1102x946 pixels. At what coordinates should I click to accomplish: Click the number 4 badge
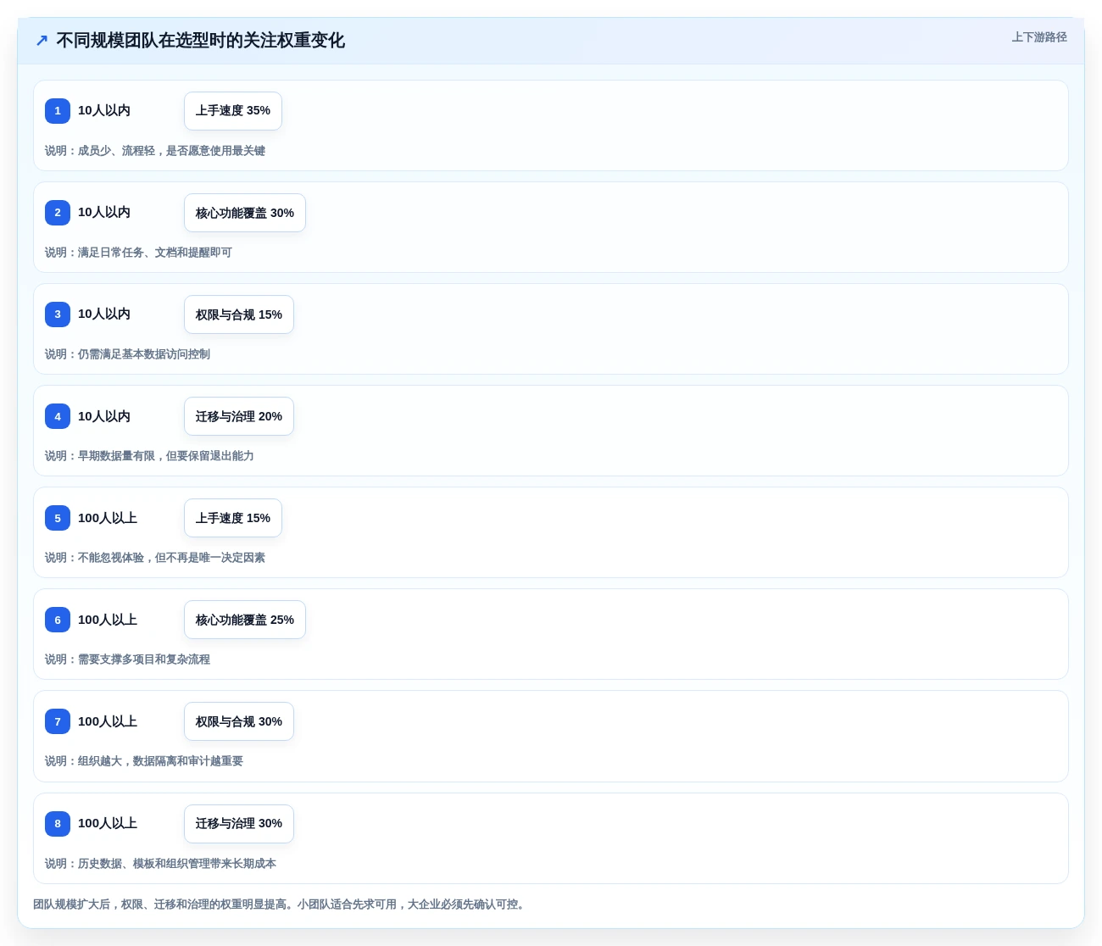click(58, 416)
